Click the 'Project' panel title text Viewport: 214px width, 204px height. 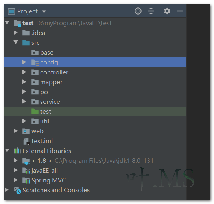click(28, 11)
